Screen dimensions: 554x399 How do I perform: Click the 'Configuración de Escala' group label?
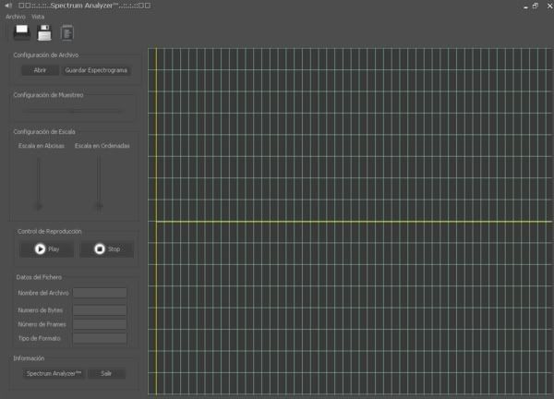click(x=44, y=132)
